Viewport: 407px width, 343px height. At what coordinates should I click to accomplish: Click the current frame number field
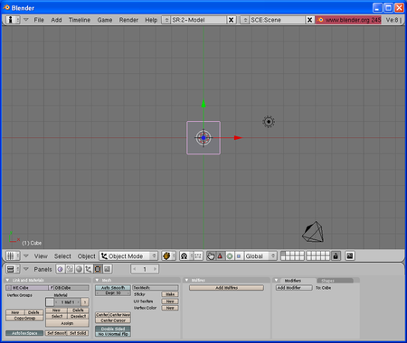tap(145, 269)
